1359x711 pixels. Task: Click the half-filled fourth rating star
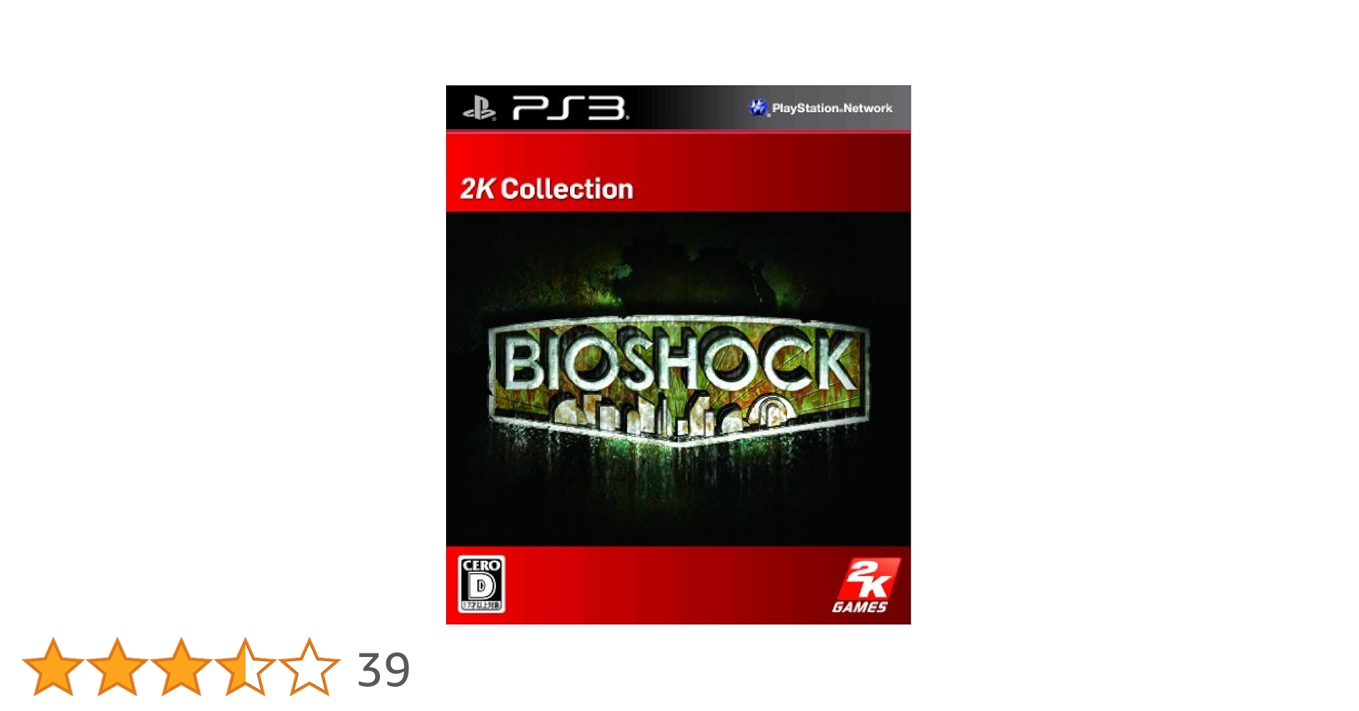(245, 667)
